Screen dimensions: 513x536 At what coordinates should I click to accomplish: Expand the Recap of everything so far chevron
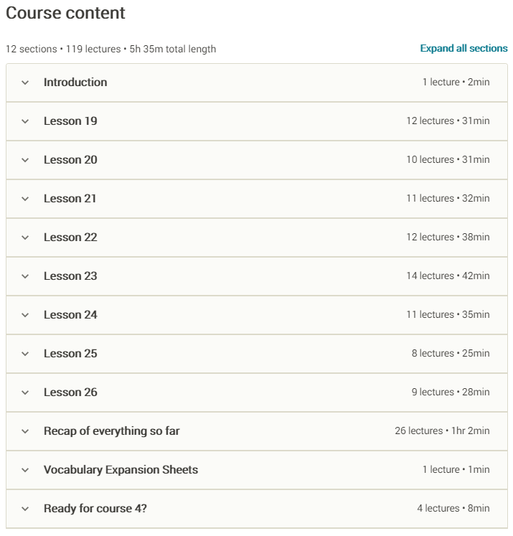coord(25,431)
